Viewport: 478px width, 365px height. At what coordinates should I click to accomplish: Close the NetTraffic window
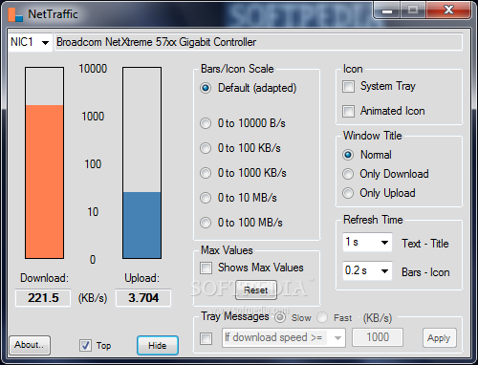pos(448,11)
